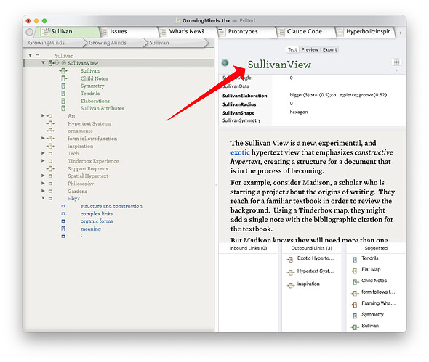Expand the Art container
The height and width of the screenshot is (362, 429).
point(43,115)
